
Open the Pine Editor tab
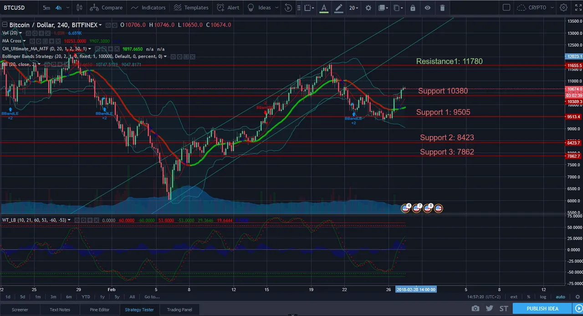(x=100, y=310)
